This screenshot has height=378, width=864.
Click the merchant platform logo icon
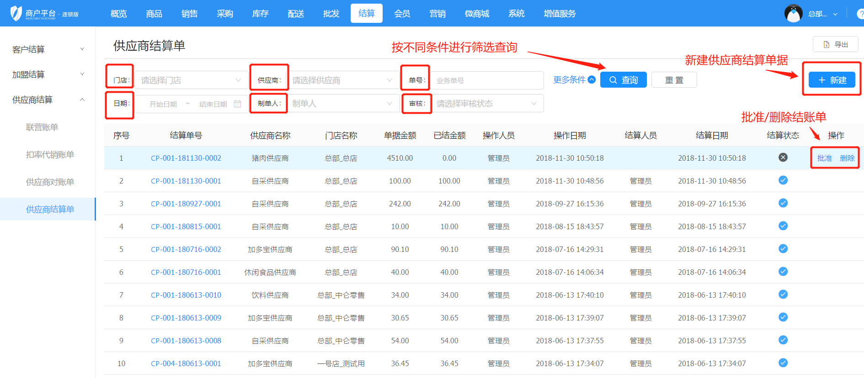16,13
